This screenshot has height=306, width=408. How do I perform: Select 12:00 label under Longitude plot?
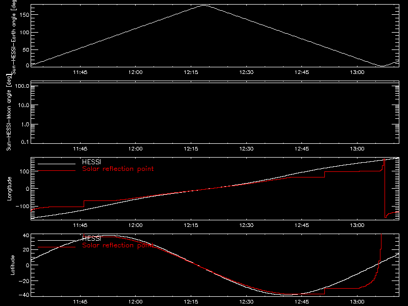pyautogui.click(x=136, y=225)
